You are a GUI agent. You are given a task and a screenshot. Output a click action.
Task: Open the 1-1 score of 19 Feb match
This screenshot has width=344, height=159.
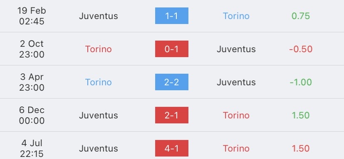coord(171,16)
